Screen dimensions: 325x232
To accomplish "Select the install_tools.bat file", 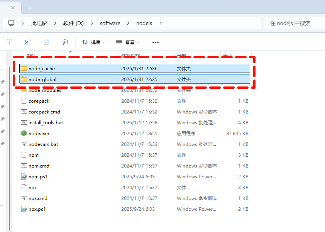I will tap(135, 122).
